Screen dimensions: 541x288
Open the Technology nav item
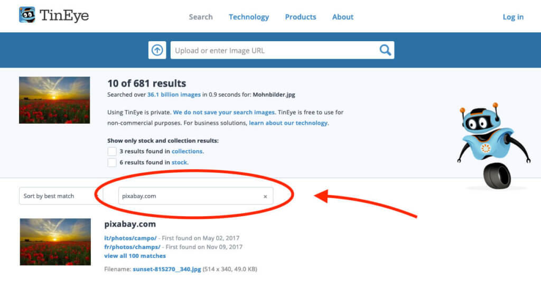[x=249, y=17]
